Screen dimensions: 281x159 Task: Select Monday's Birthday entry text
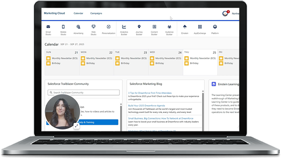click(91, 63)
